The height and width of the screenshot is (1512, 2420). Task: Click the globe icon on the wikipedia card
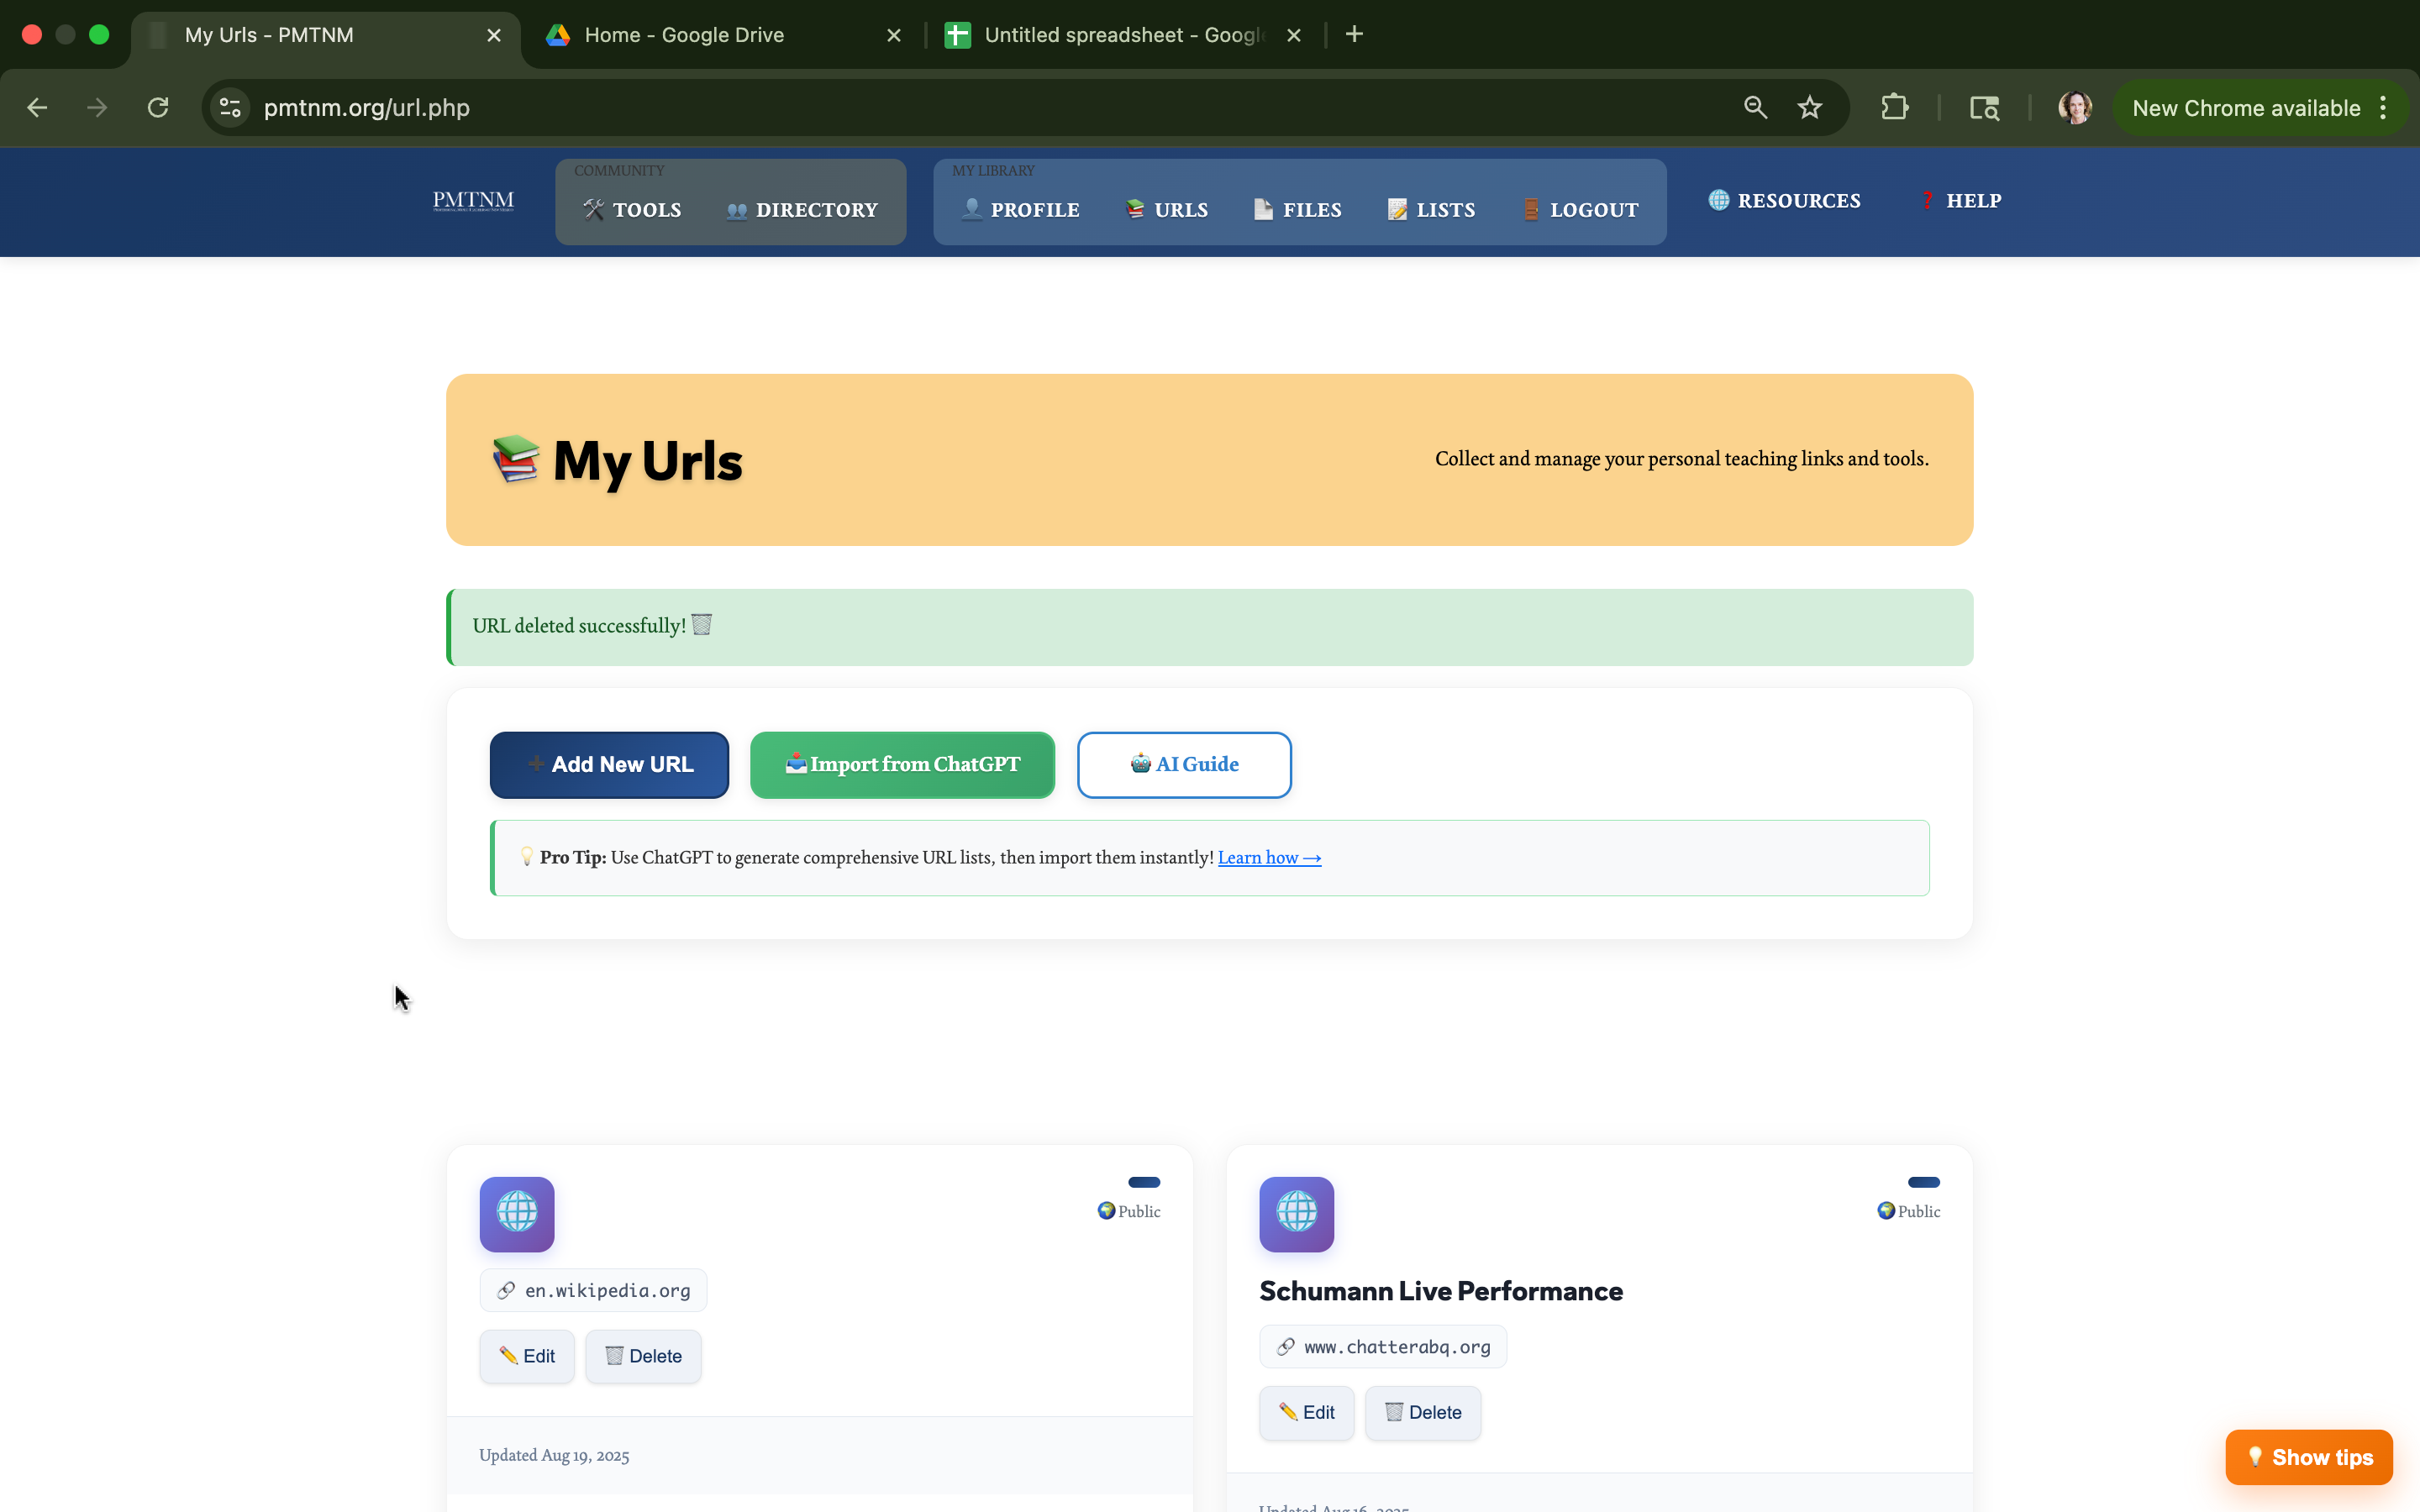pyautogui.click(x=517, y=1214)
